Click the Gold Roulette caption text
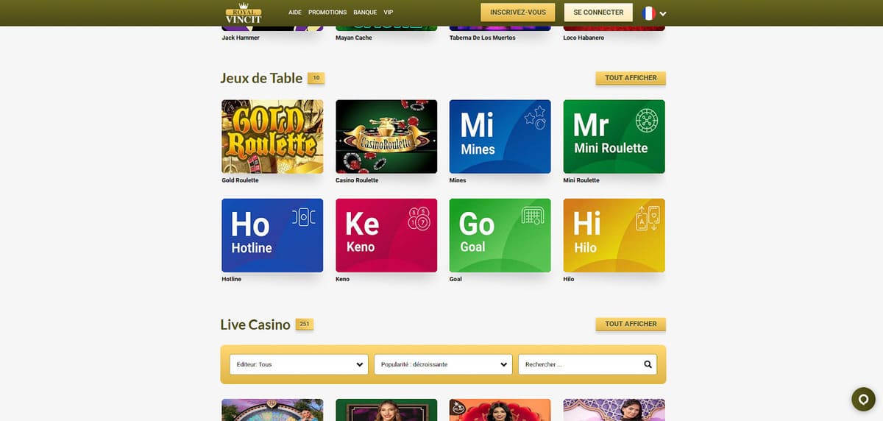 pos(240,180)
